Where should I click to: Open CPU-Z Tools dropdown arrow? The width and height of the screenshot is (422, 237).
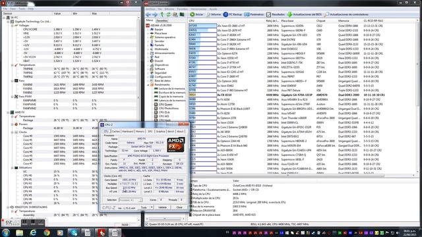coord(152,207)
